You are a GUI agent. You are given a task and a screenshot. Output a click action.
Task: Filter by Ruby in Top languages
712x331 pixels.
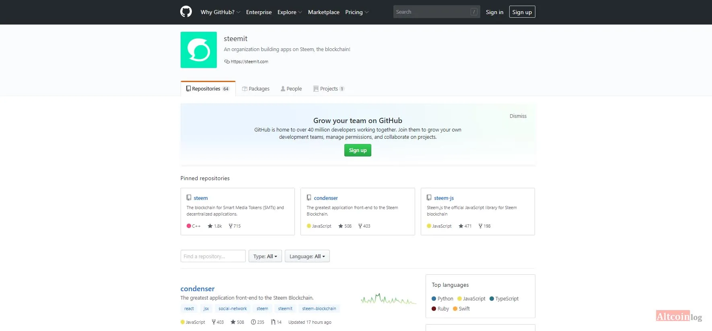coord(440,308)
